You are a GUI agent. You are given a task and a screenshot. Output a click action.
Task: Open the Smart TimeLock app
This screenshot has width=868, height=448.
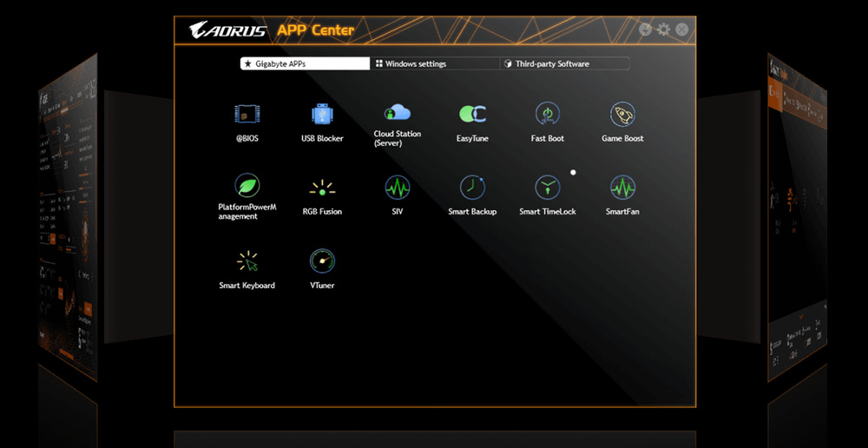click(x=548, y=188)
